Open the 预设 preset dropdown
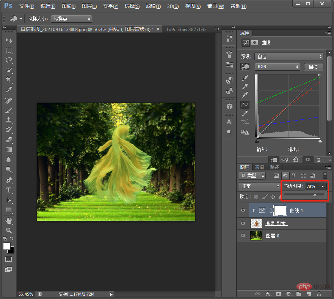 click(289, 57)
